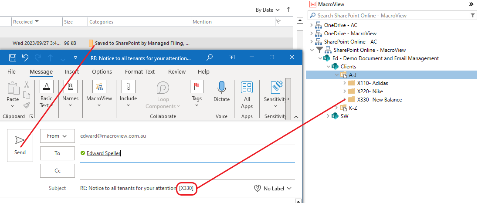
Task: Collapse the MacroView pane with double chevron
Action: (471, 4)
